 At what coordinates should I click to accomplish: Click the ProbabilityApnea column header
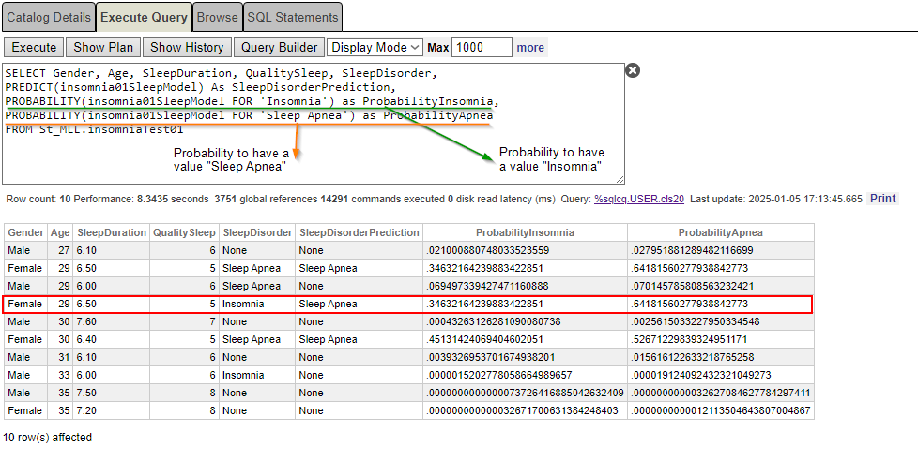point(720,232)
